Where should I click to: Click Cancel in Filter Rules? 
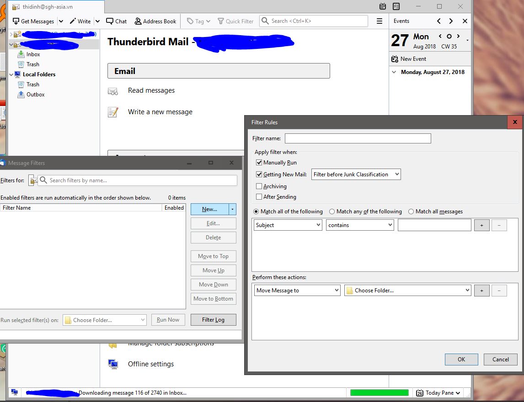[x=501, y=359]
